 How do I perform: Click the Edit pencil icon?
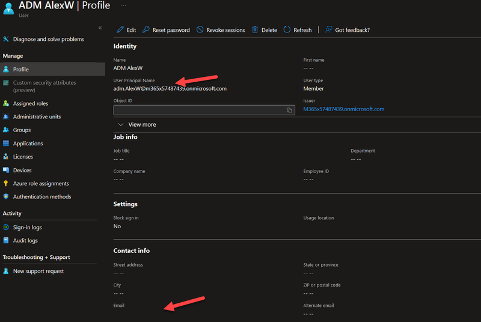tap(120, 29)
